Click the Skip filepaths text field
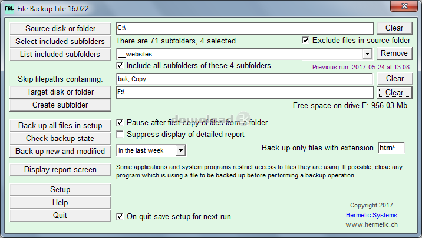The height and width of the screenshot is (238, 422). [244, 79]
